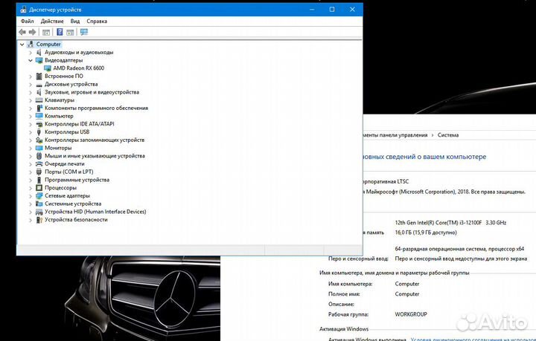This screenshot has height=341, width=536.
Task: Click the scan for hardware changes monitor icon
Action: tap(84, 32)
